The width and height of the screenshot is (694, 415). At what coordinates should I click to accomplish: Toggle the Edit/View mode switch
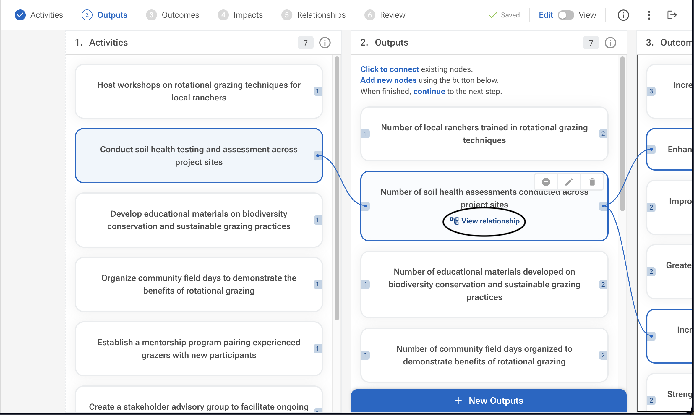pos(566,15)
